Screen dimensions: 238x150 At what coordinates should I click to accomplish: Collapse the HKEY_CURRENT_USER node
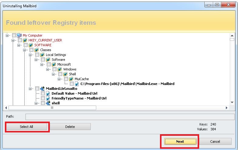[13, 41]
